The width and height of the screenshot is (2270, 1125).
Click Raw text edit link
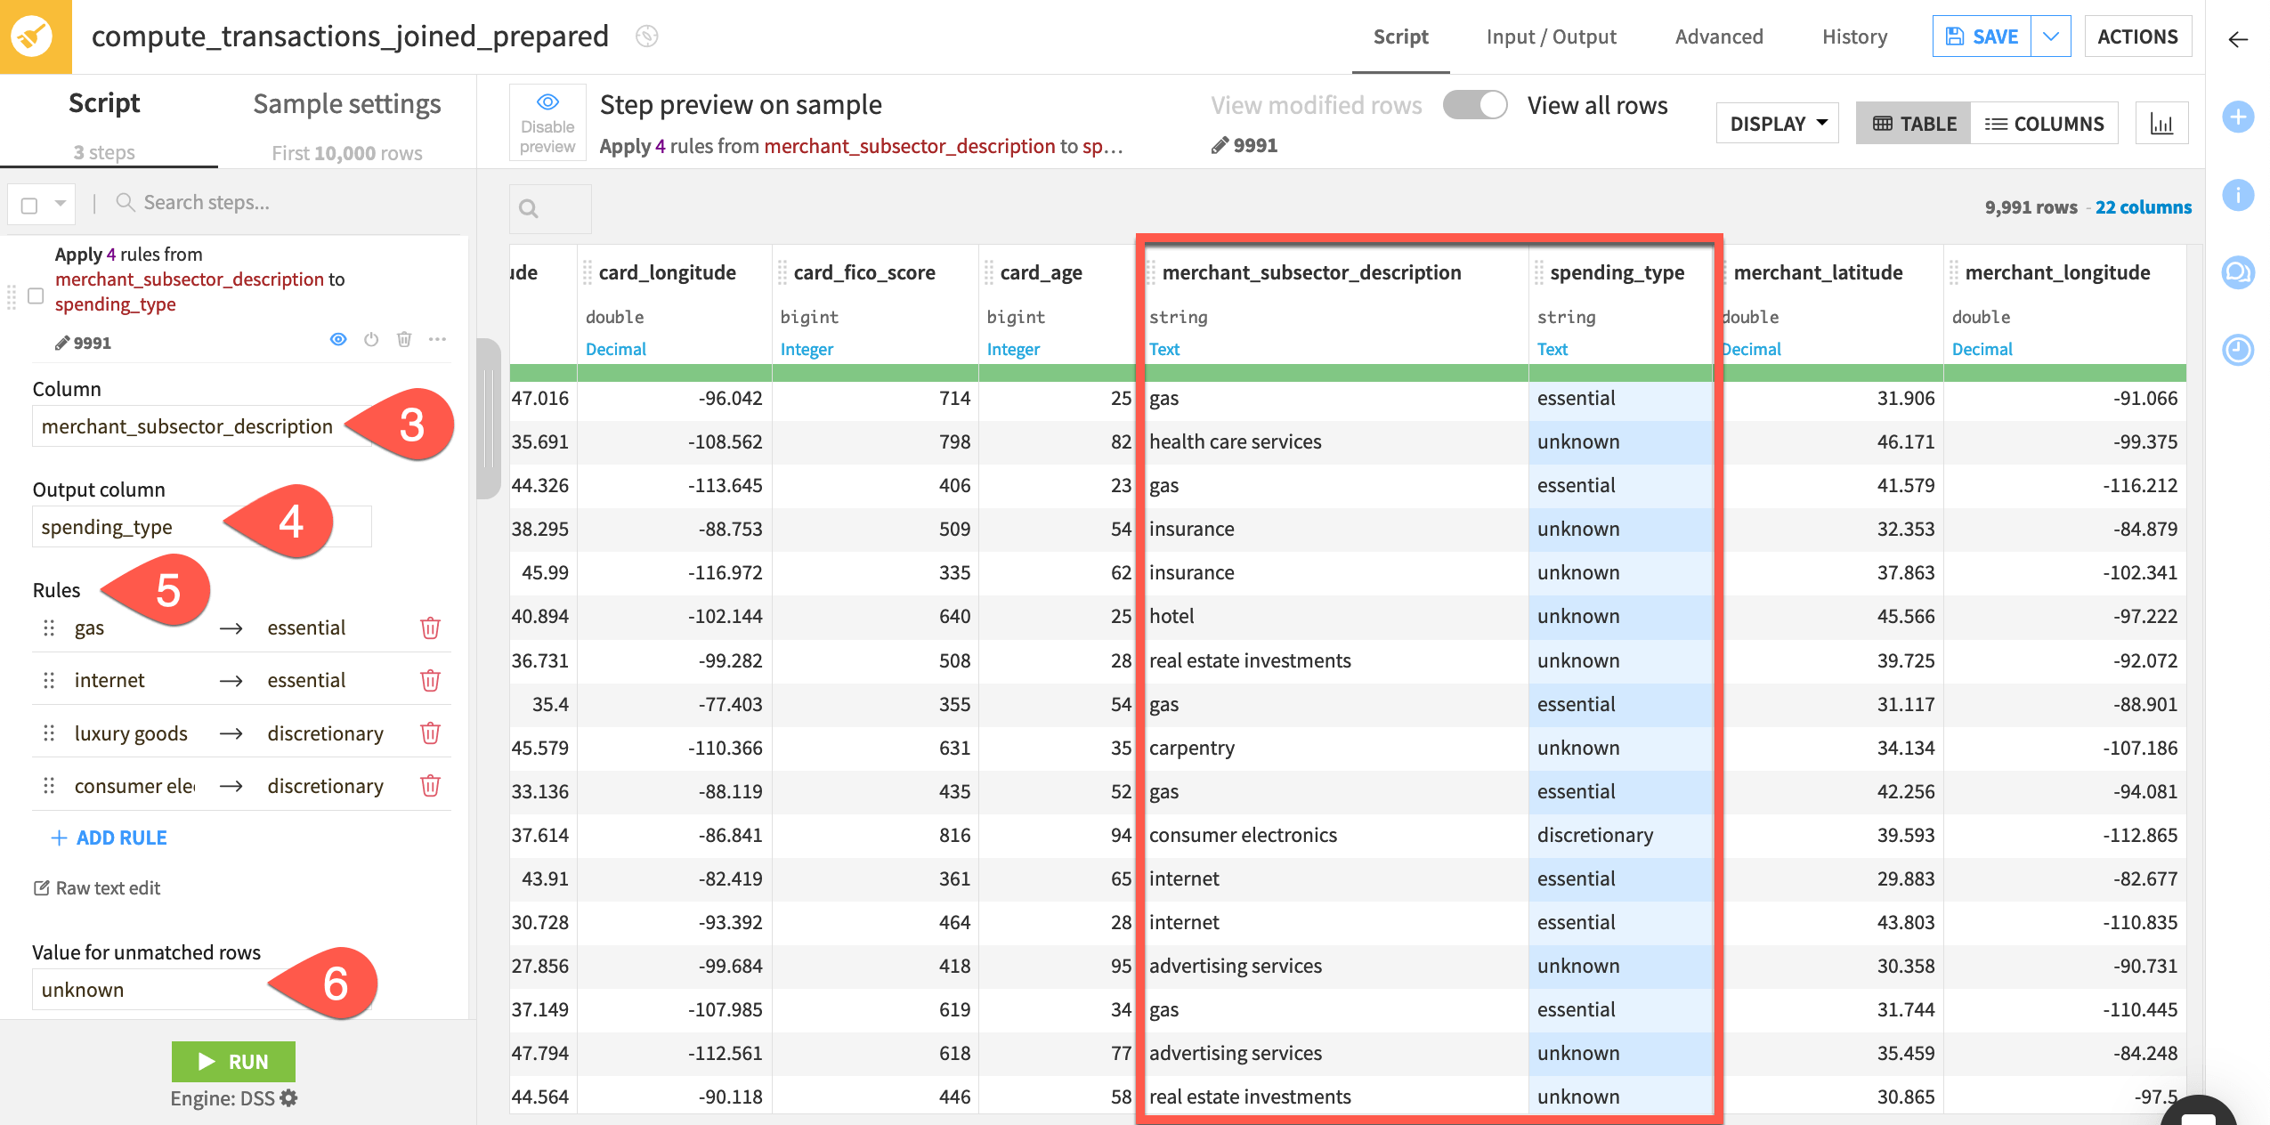97,888
